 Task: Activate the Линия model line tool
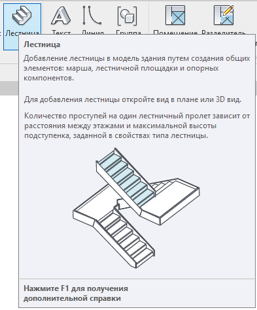coord(92,20)
